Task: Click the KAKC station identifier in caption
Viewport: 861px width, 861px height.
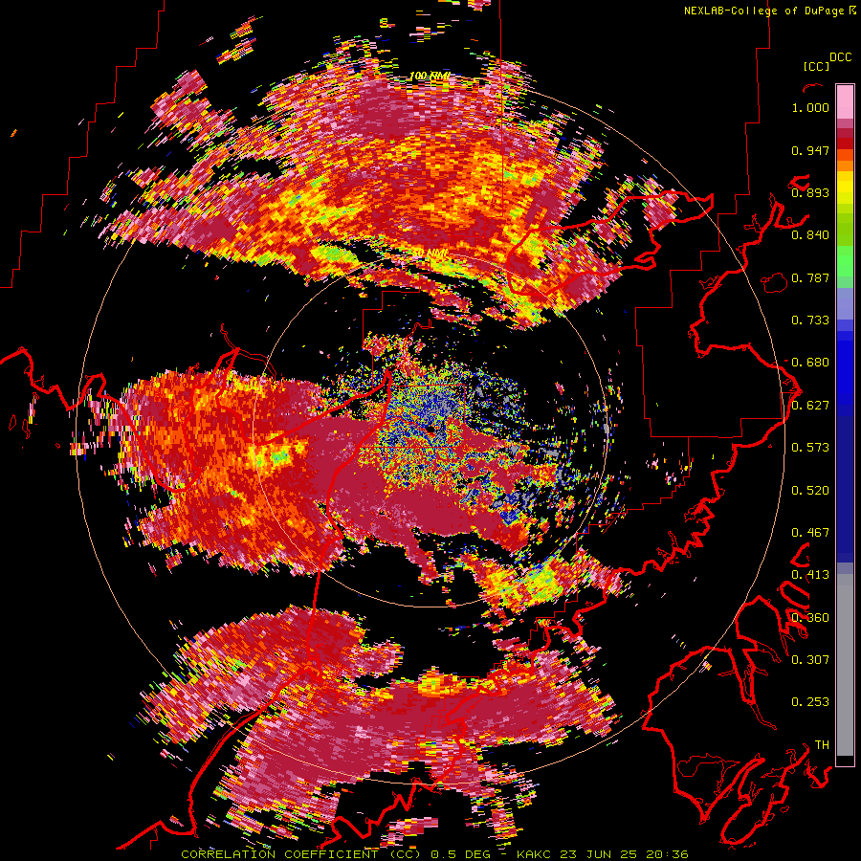Action: [x=532, y=854]
